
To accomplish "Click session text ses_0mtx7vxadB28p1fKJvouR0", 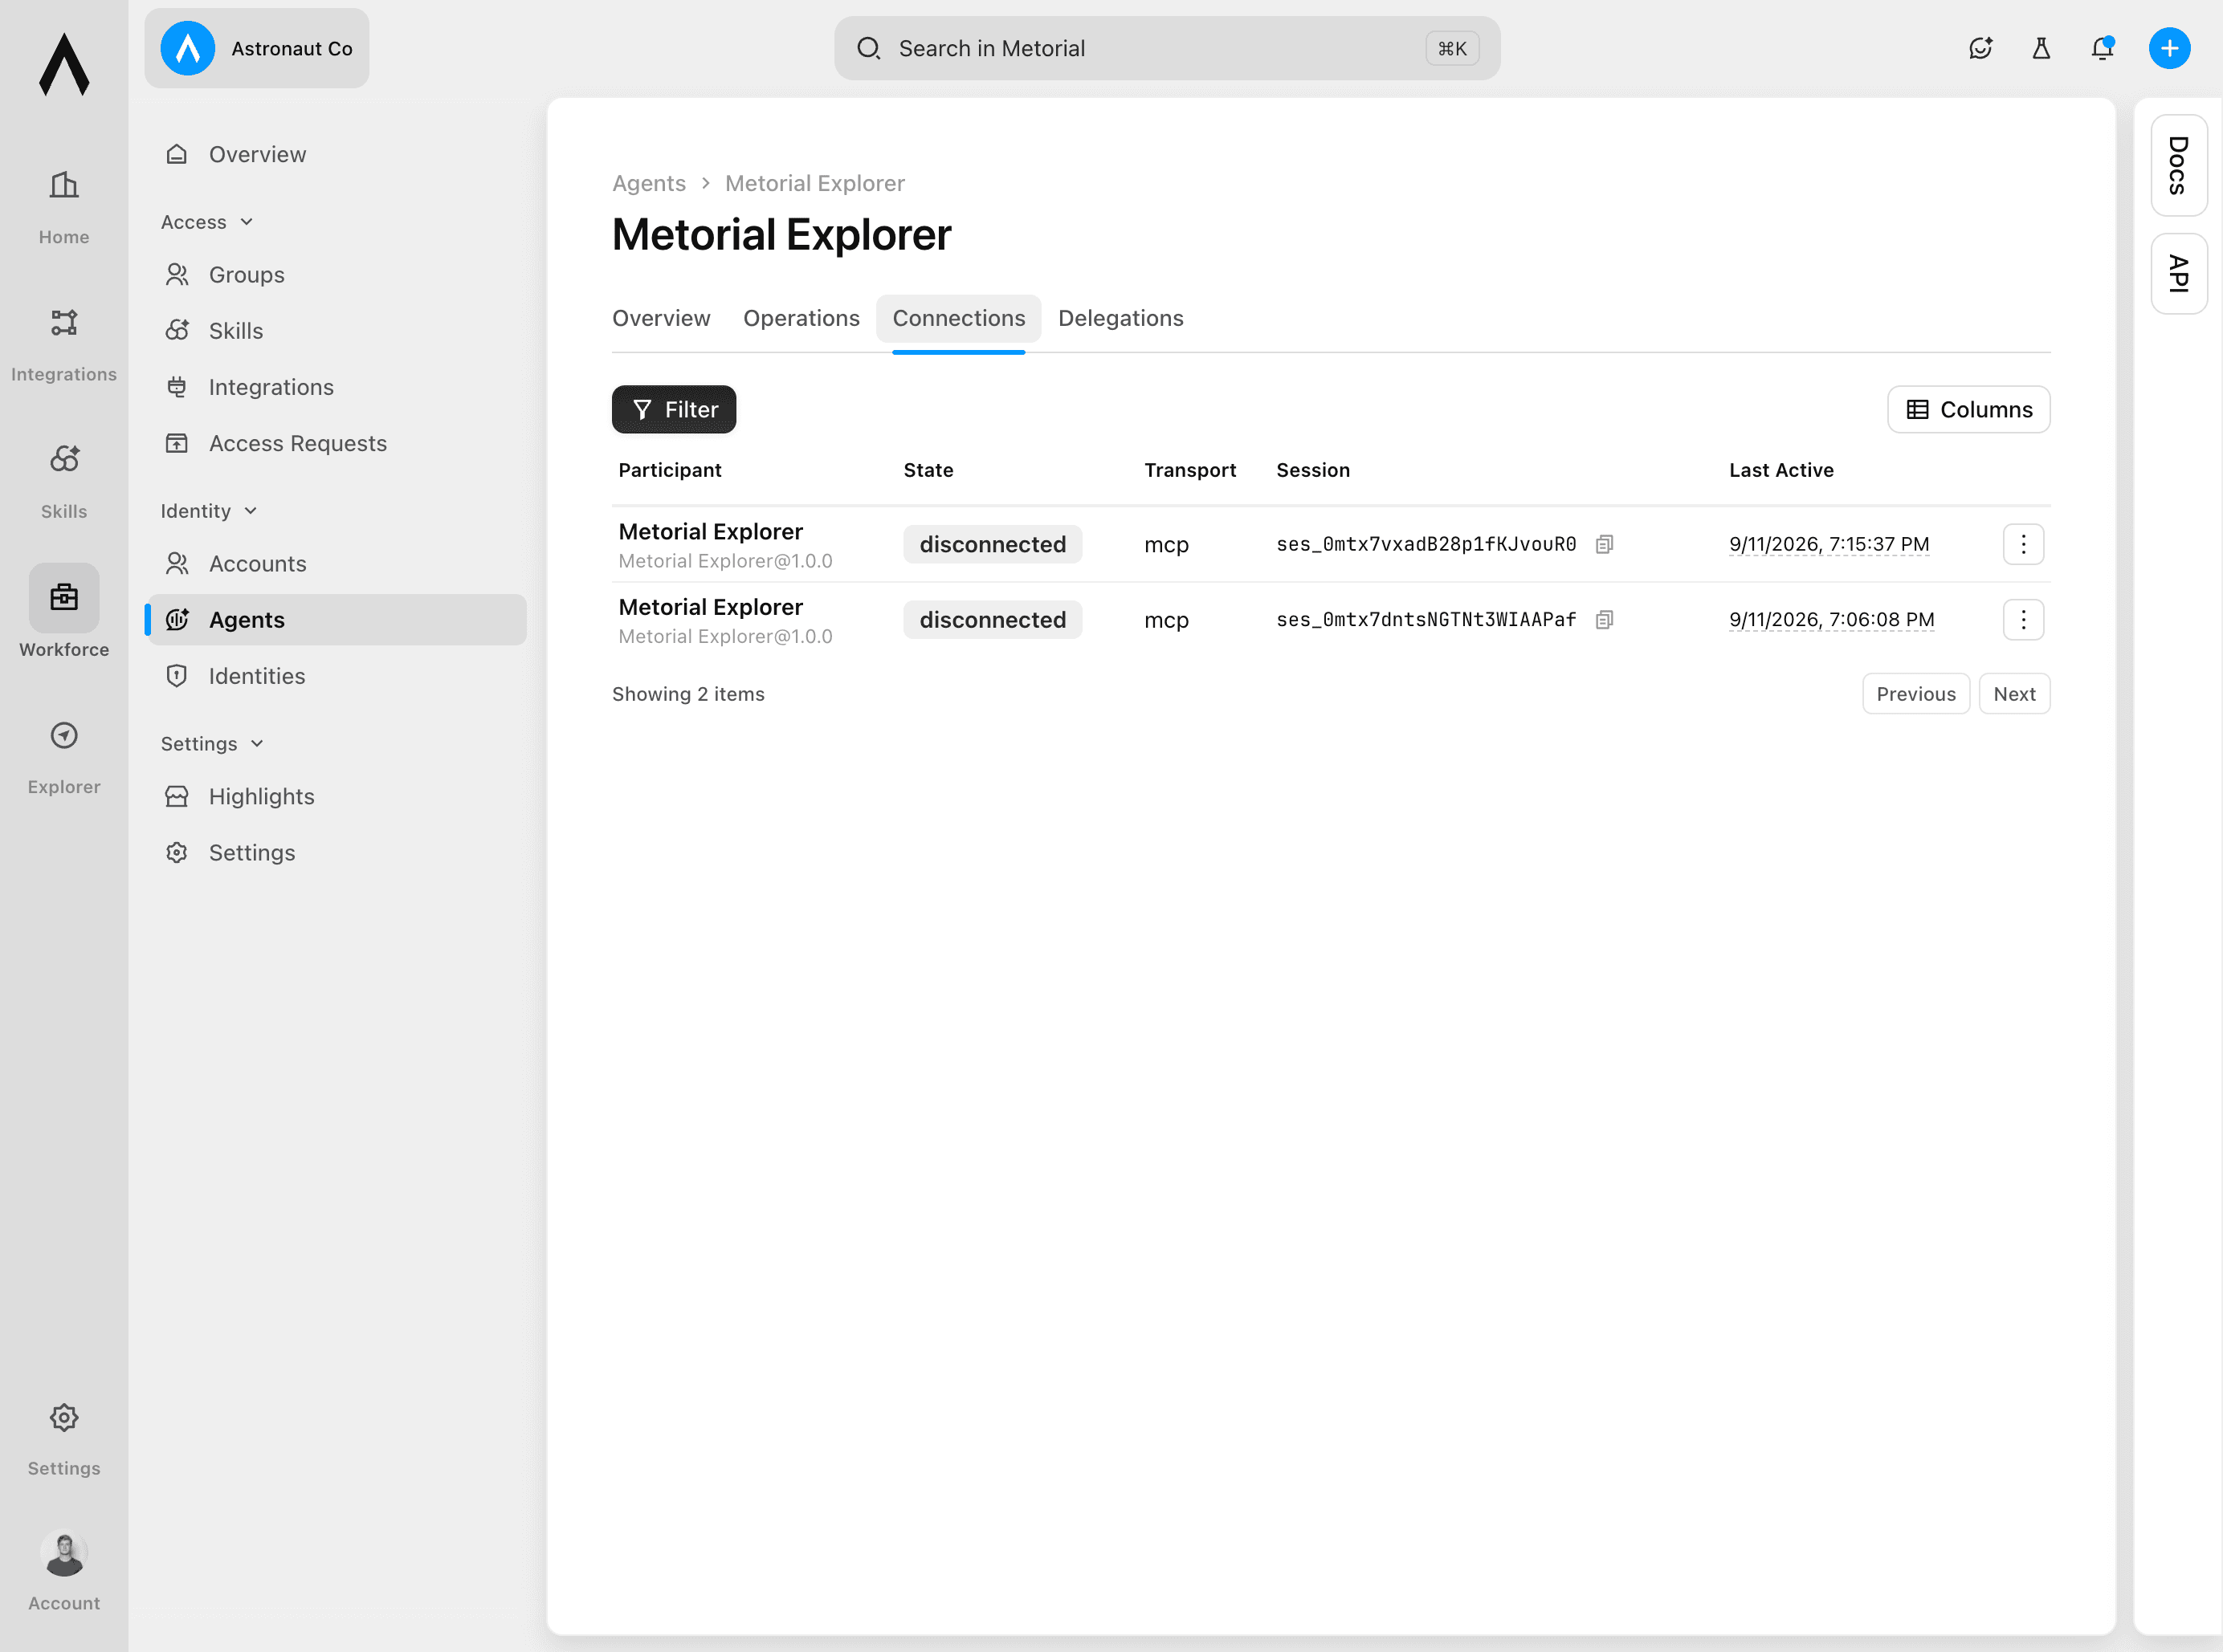I will [x=1426, y=544].
